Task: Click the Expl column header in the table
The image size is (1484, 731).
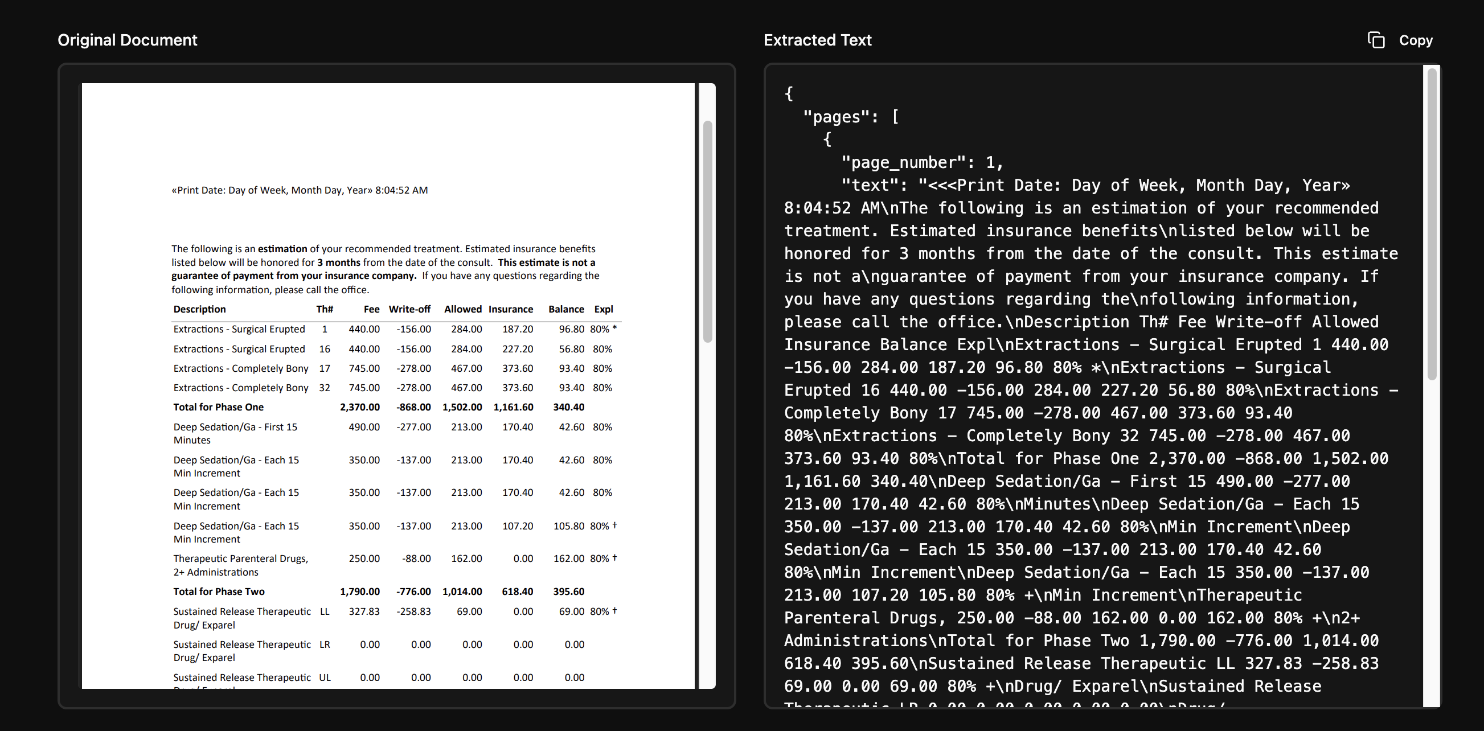Action: point(603,309)
